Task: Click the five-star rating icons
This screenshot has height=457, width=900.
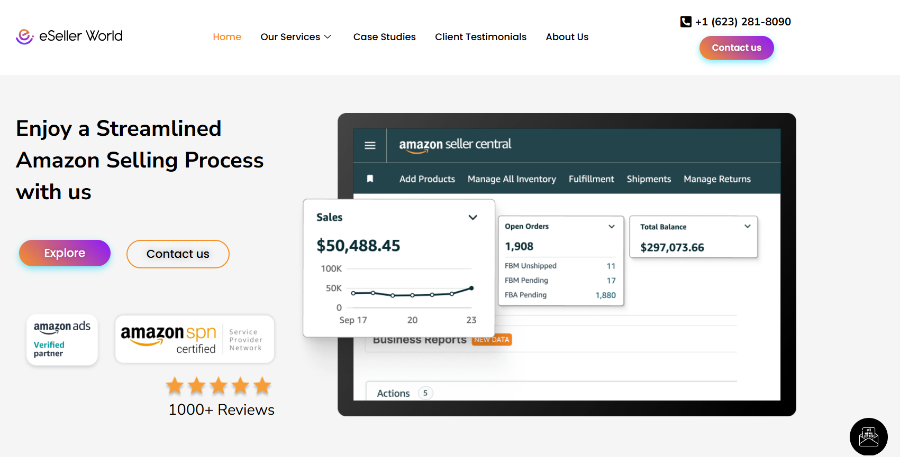Action: (x=219, y=386)
